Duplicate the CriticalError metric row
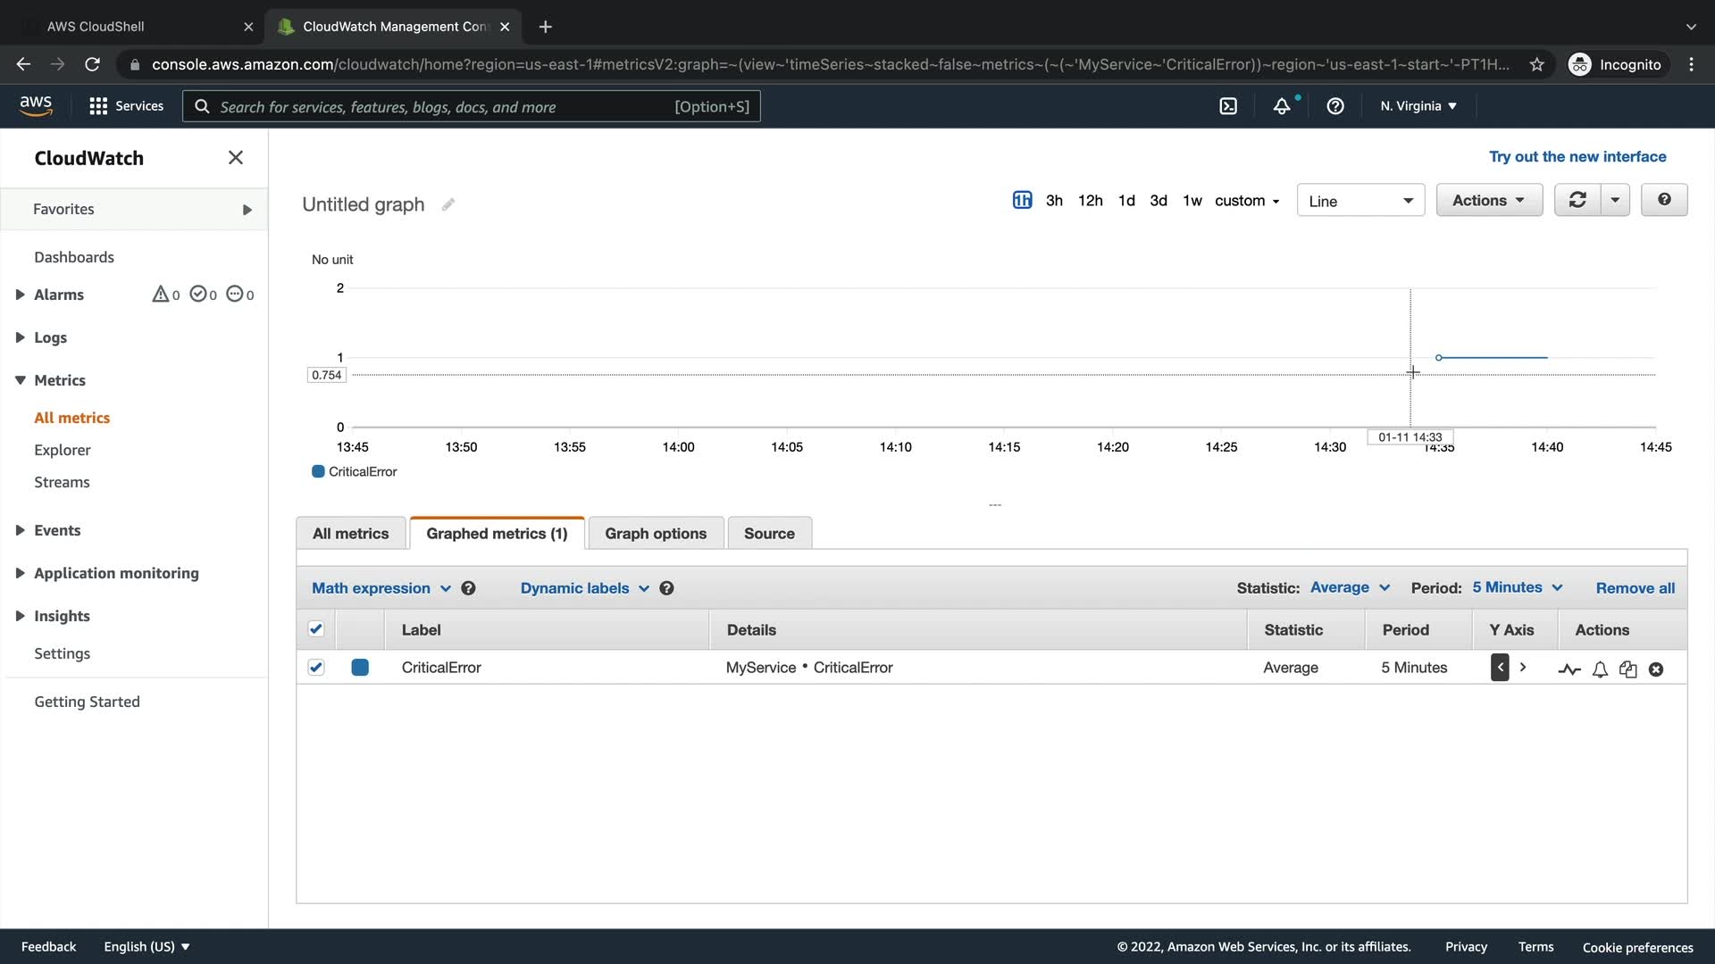This screenshot has width=1715, height=964. [1627, 669]
